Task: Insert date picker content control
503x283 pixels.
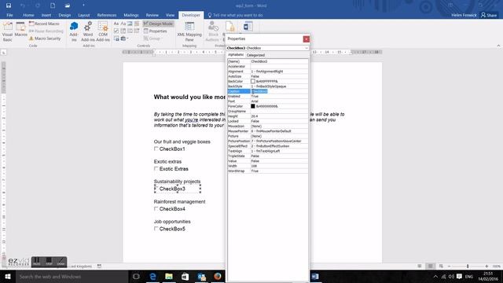Action: coord(137,31)
